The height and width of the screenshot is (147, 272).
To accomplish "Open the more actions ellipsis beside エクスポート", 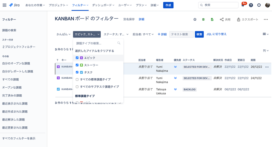I will point(266,19).
